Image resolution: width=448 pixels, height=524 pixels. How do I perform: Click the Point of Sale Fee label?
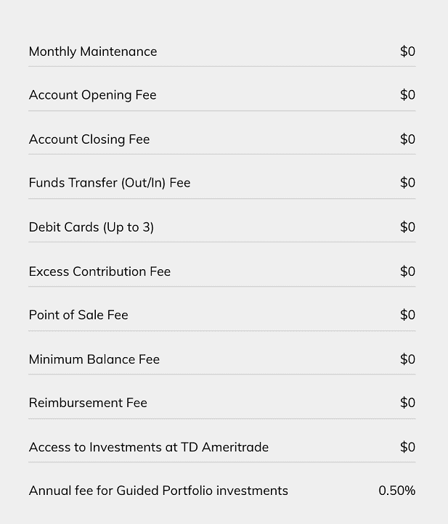78,315
